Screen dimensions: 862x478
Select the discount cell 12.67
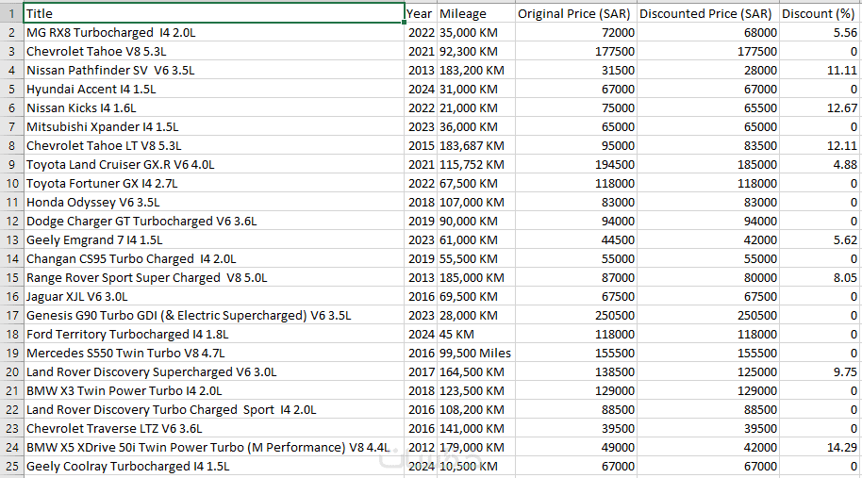click(x=820, y=108)
